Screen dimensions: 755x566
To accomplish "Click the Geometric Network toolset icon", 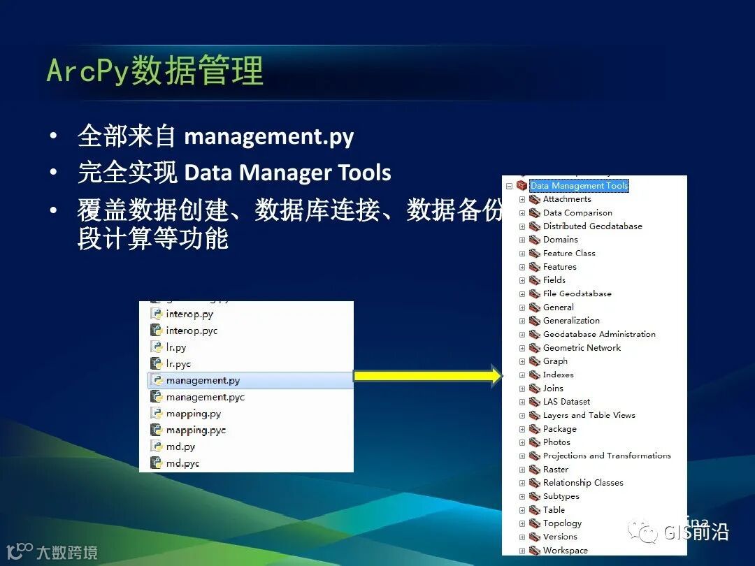I will tap(535, 347).
